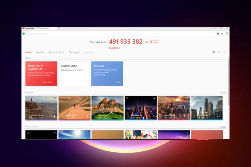Unfavorite the alias-05@ad sunset city star
This screenshot has width=251, height=167.
(187, 98)
